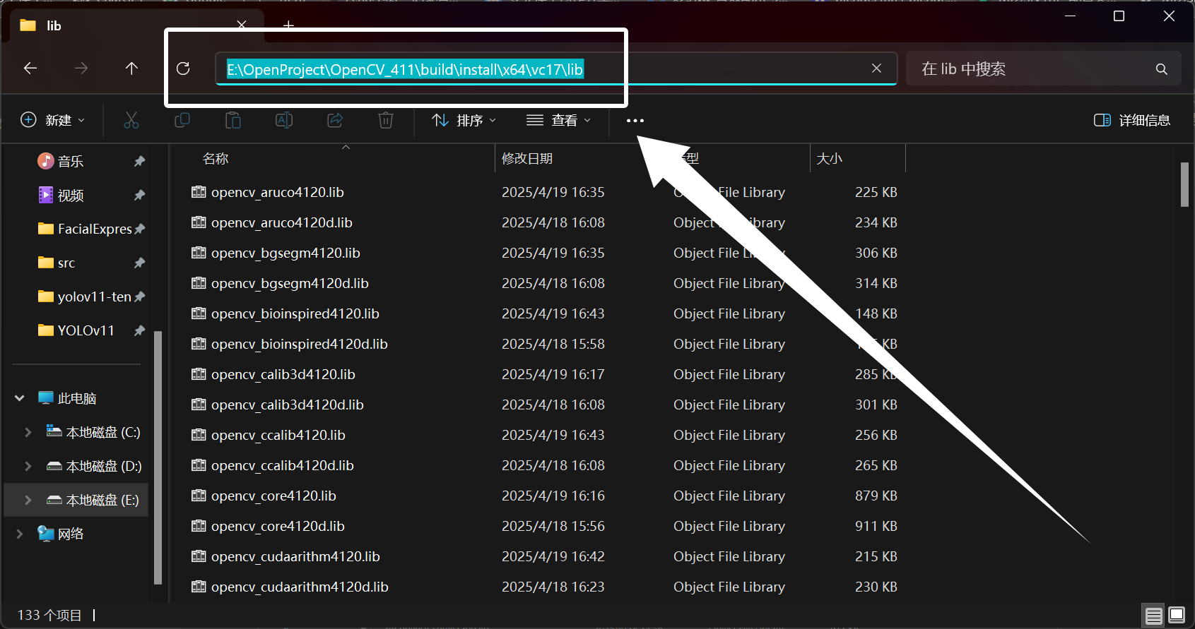Click the Copy icon in toolbar

click(182, 120)
